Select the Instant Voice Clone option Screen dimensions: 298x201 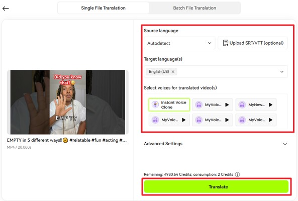coord(169,105)
